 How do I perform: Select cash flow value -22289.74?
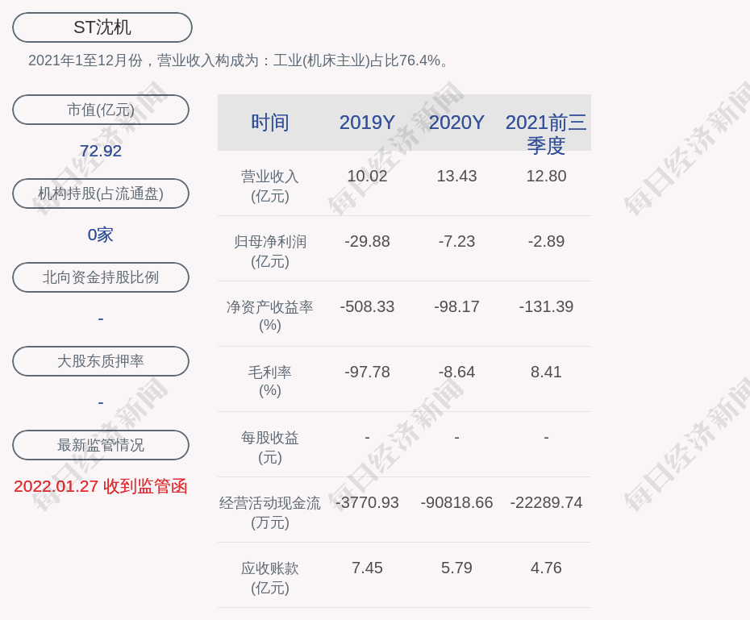(x=546, y=502)
